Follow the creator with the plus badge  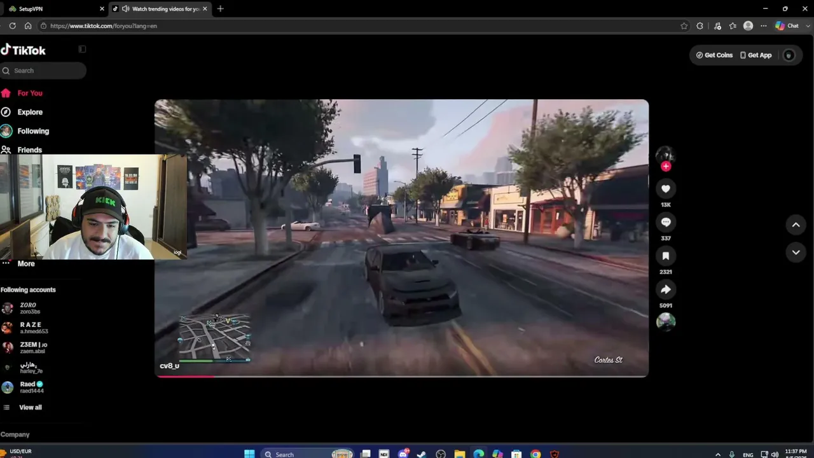(x=666, y=166)
